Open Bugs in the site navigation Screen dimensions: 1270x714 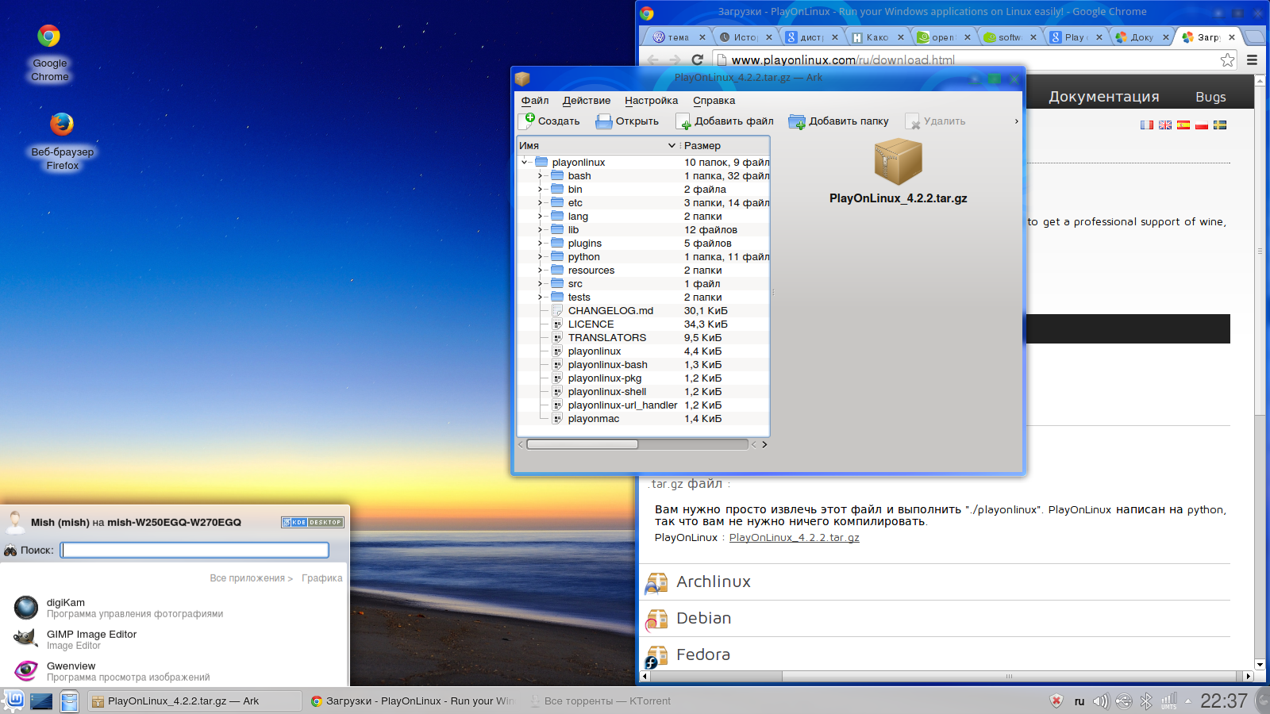tap(1210, 97)
